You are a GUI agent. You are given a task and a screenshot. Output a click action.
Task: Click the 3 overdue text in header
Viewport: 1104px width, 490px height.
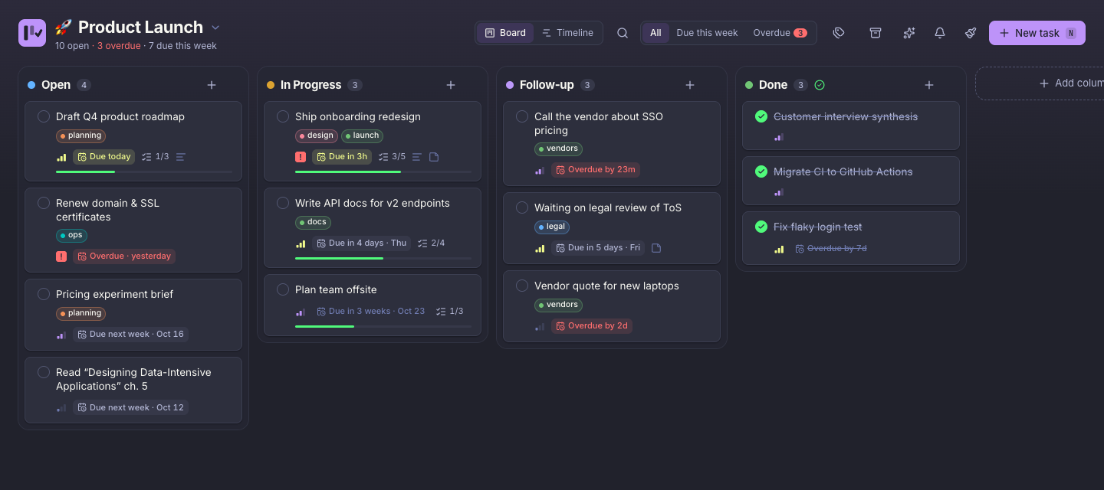point(119,46)
